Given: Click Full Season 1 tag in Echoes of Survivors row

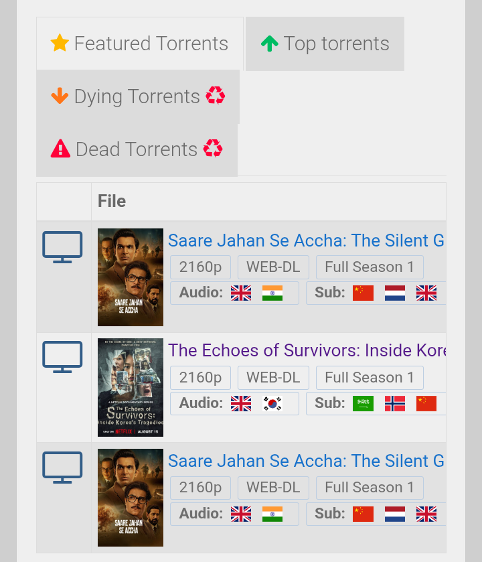Looking at the screenshot, I should point(370,377).
